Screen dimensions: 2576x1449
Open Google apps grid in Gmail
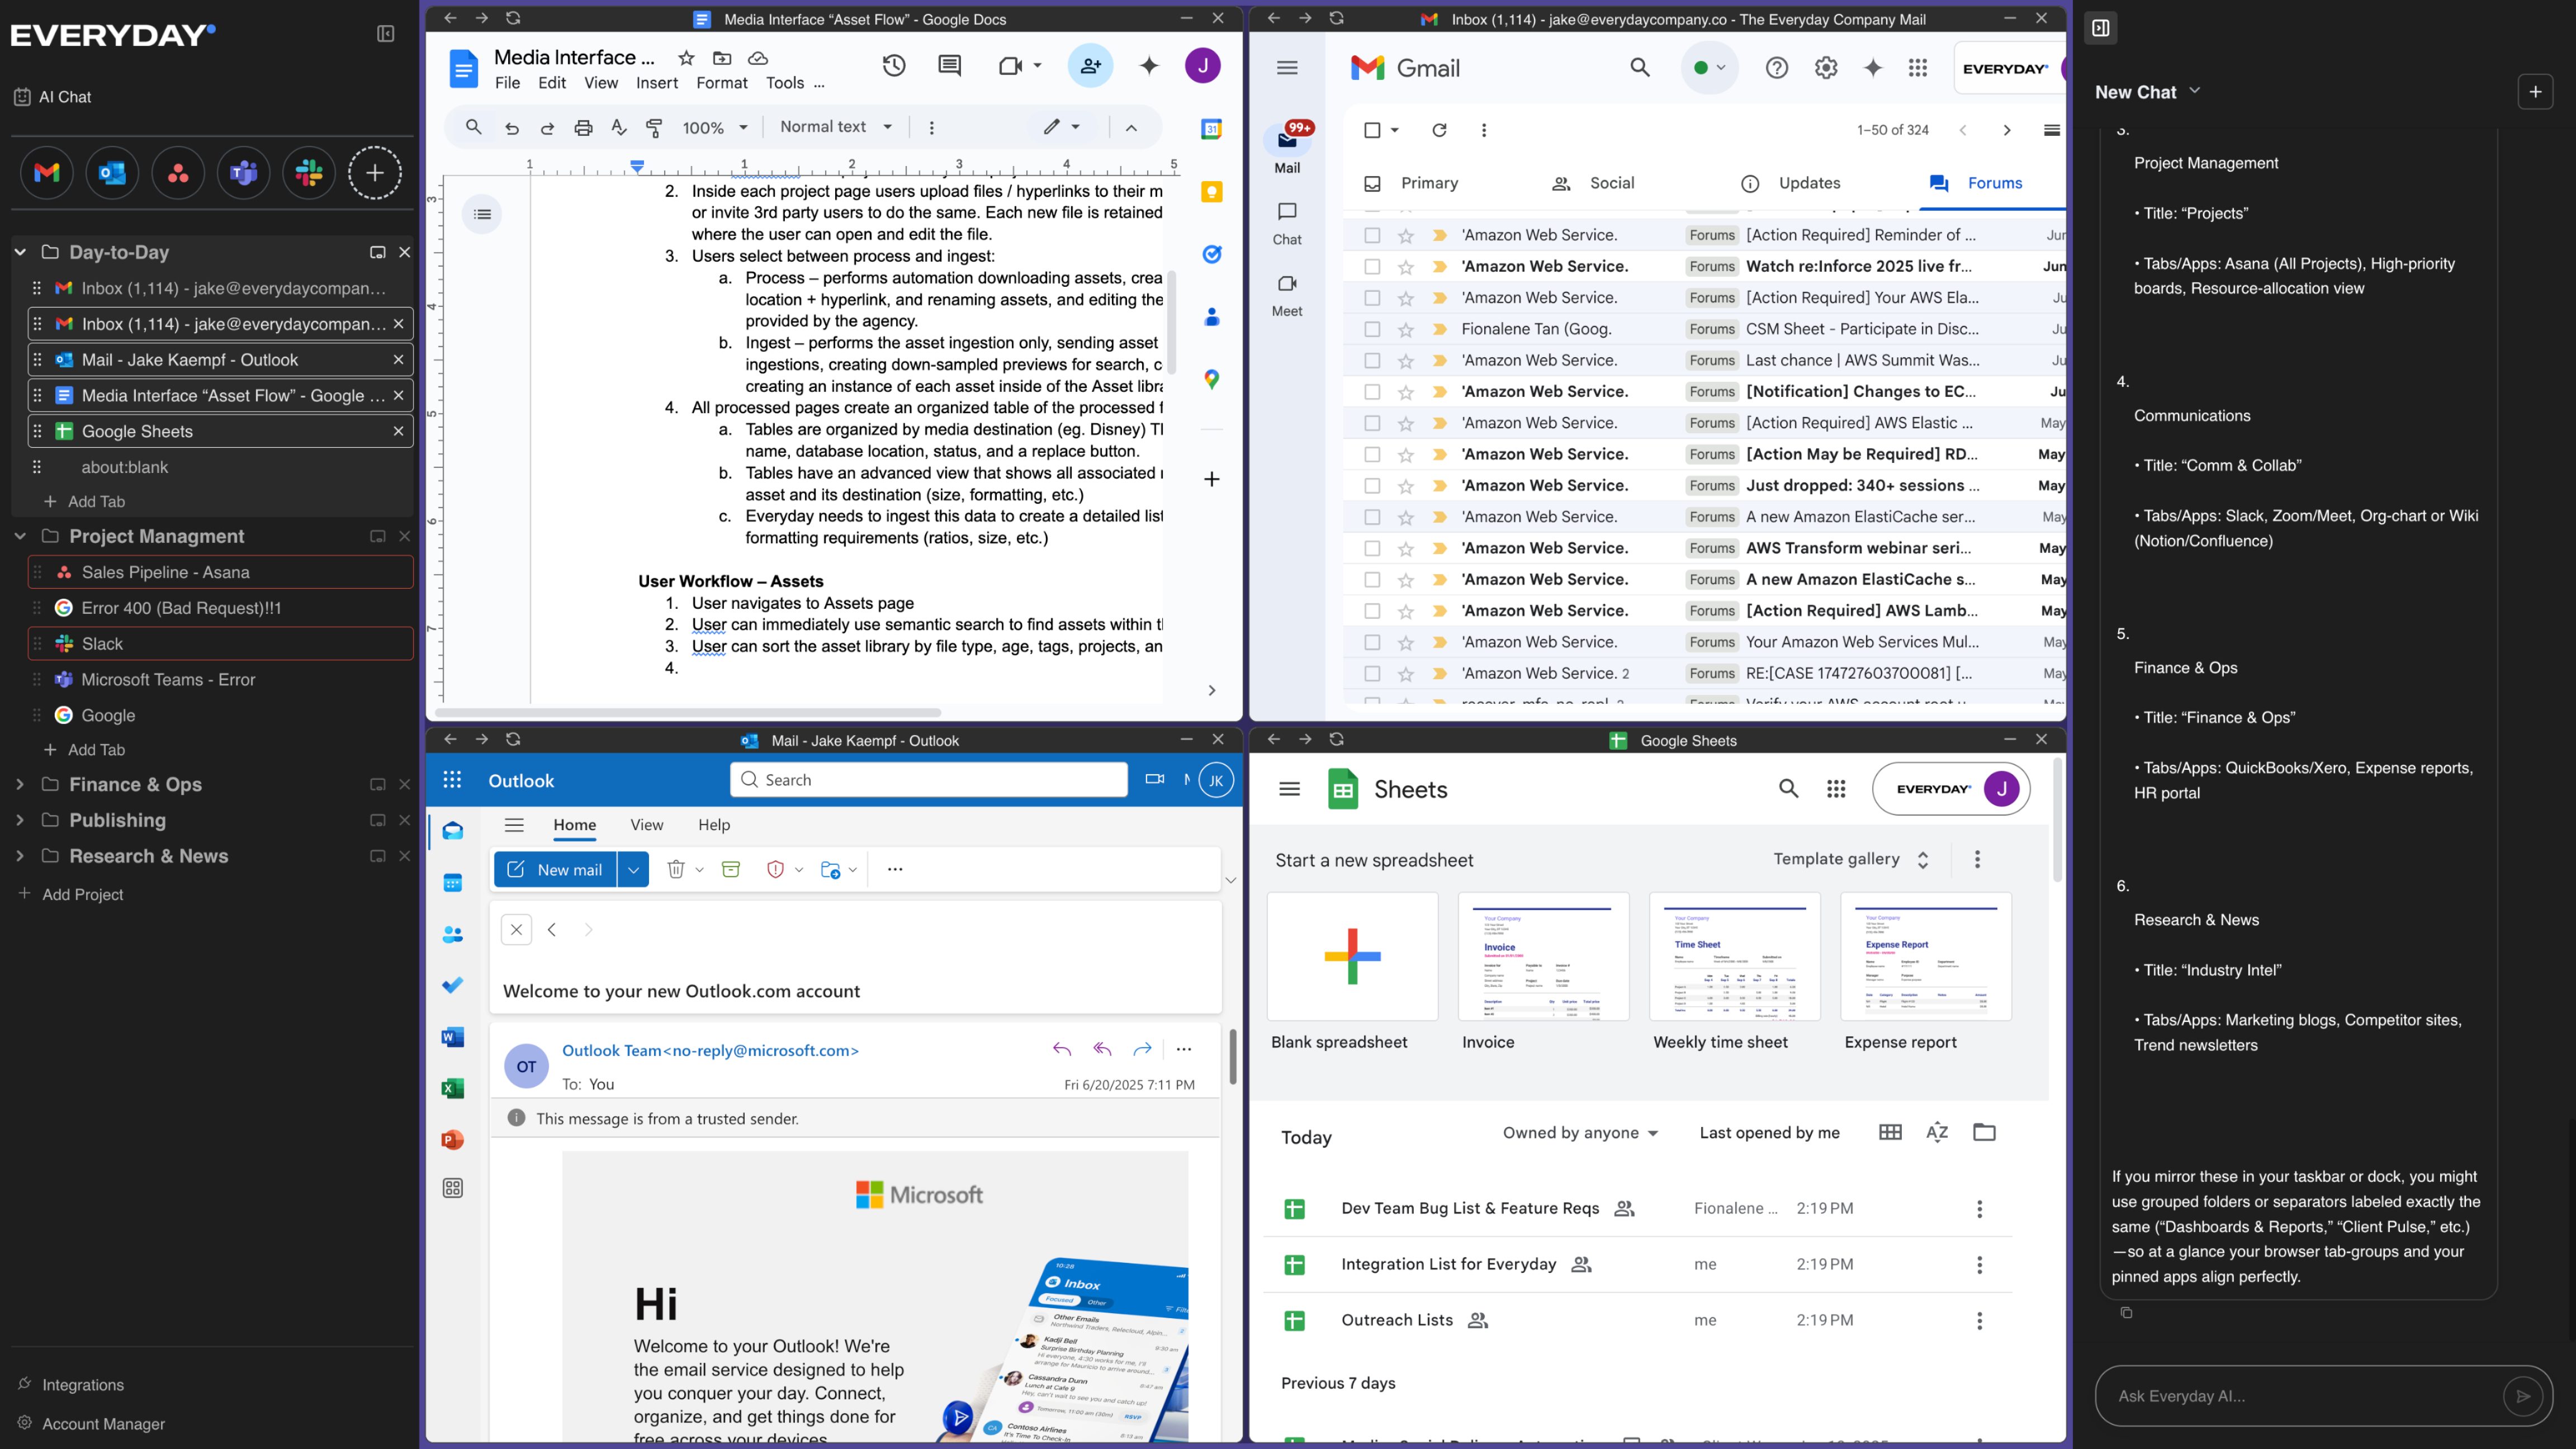(1917, 68)
